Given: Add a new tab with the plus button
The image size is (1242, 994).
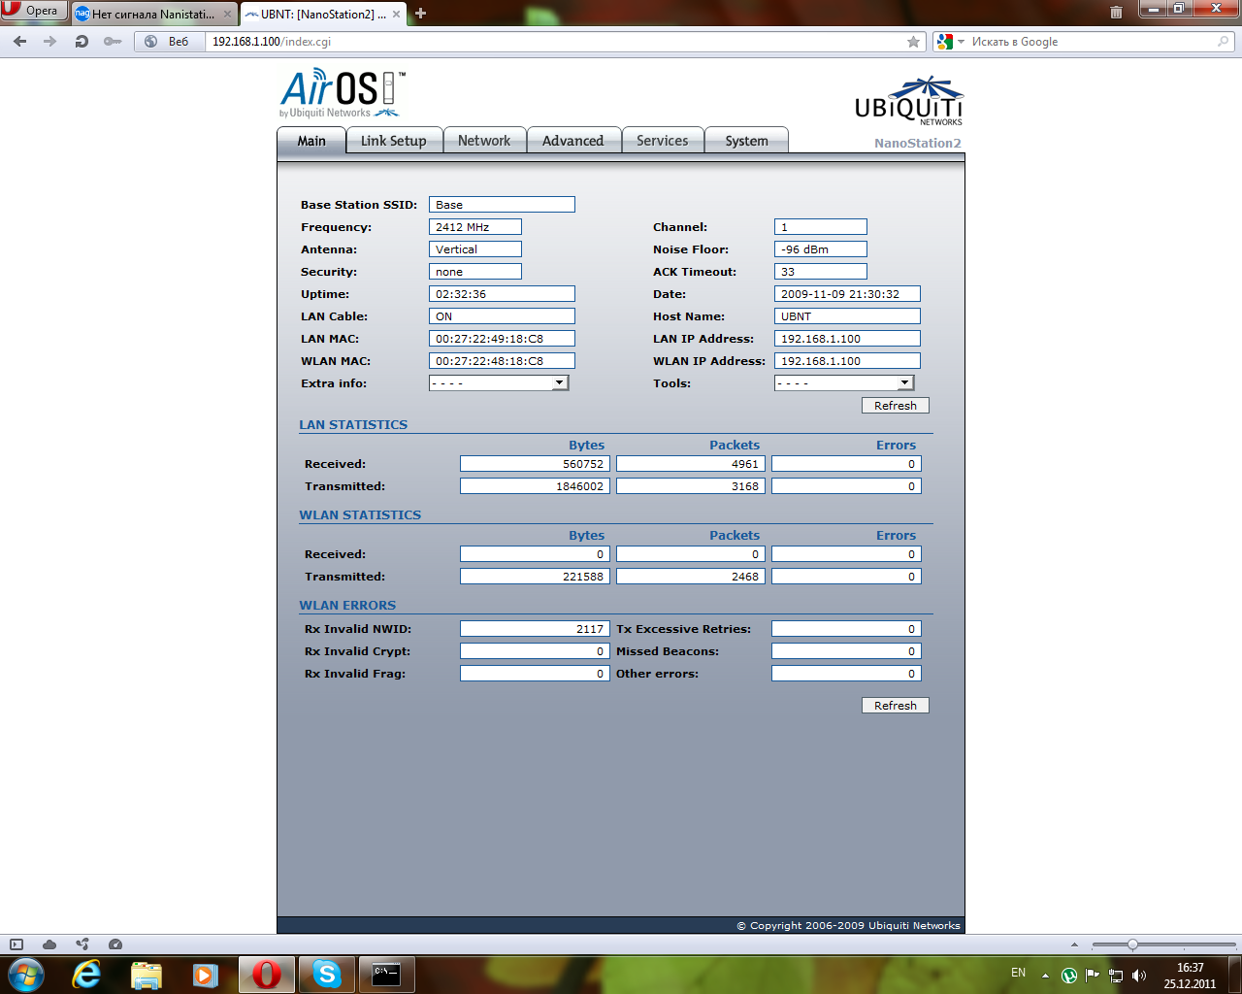Looking at the screenshot, I should click(x=420, y=14).
